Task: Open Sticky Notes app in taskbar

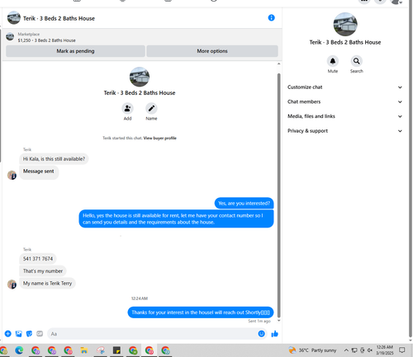Action: click(x=116, y=350)
